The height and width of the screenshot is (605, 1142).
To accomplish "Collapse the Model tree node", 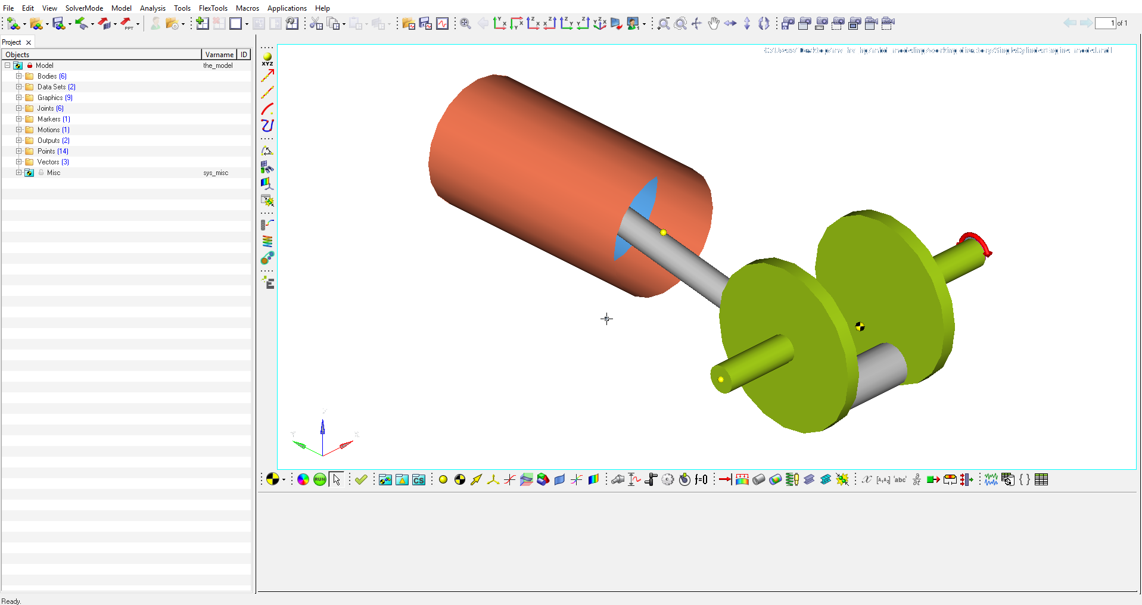I will [7, 66].
